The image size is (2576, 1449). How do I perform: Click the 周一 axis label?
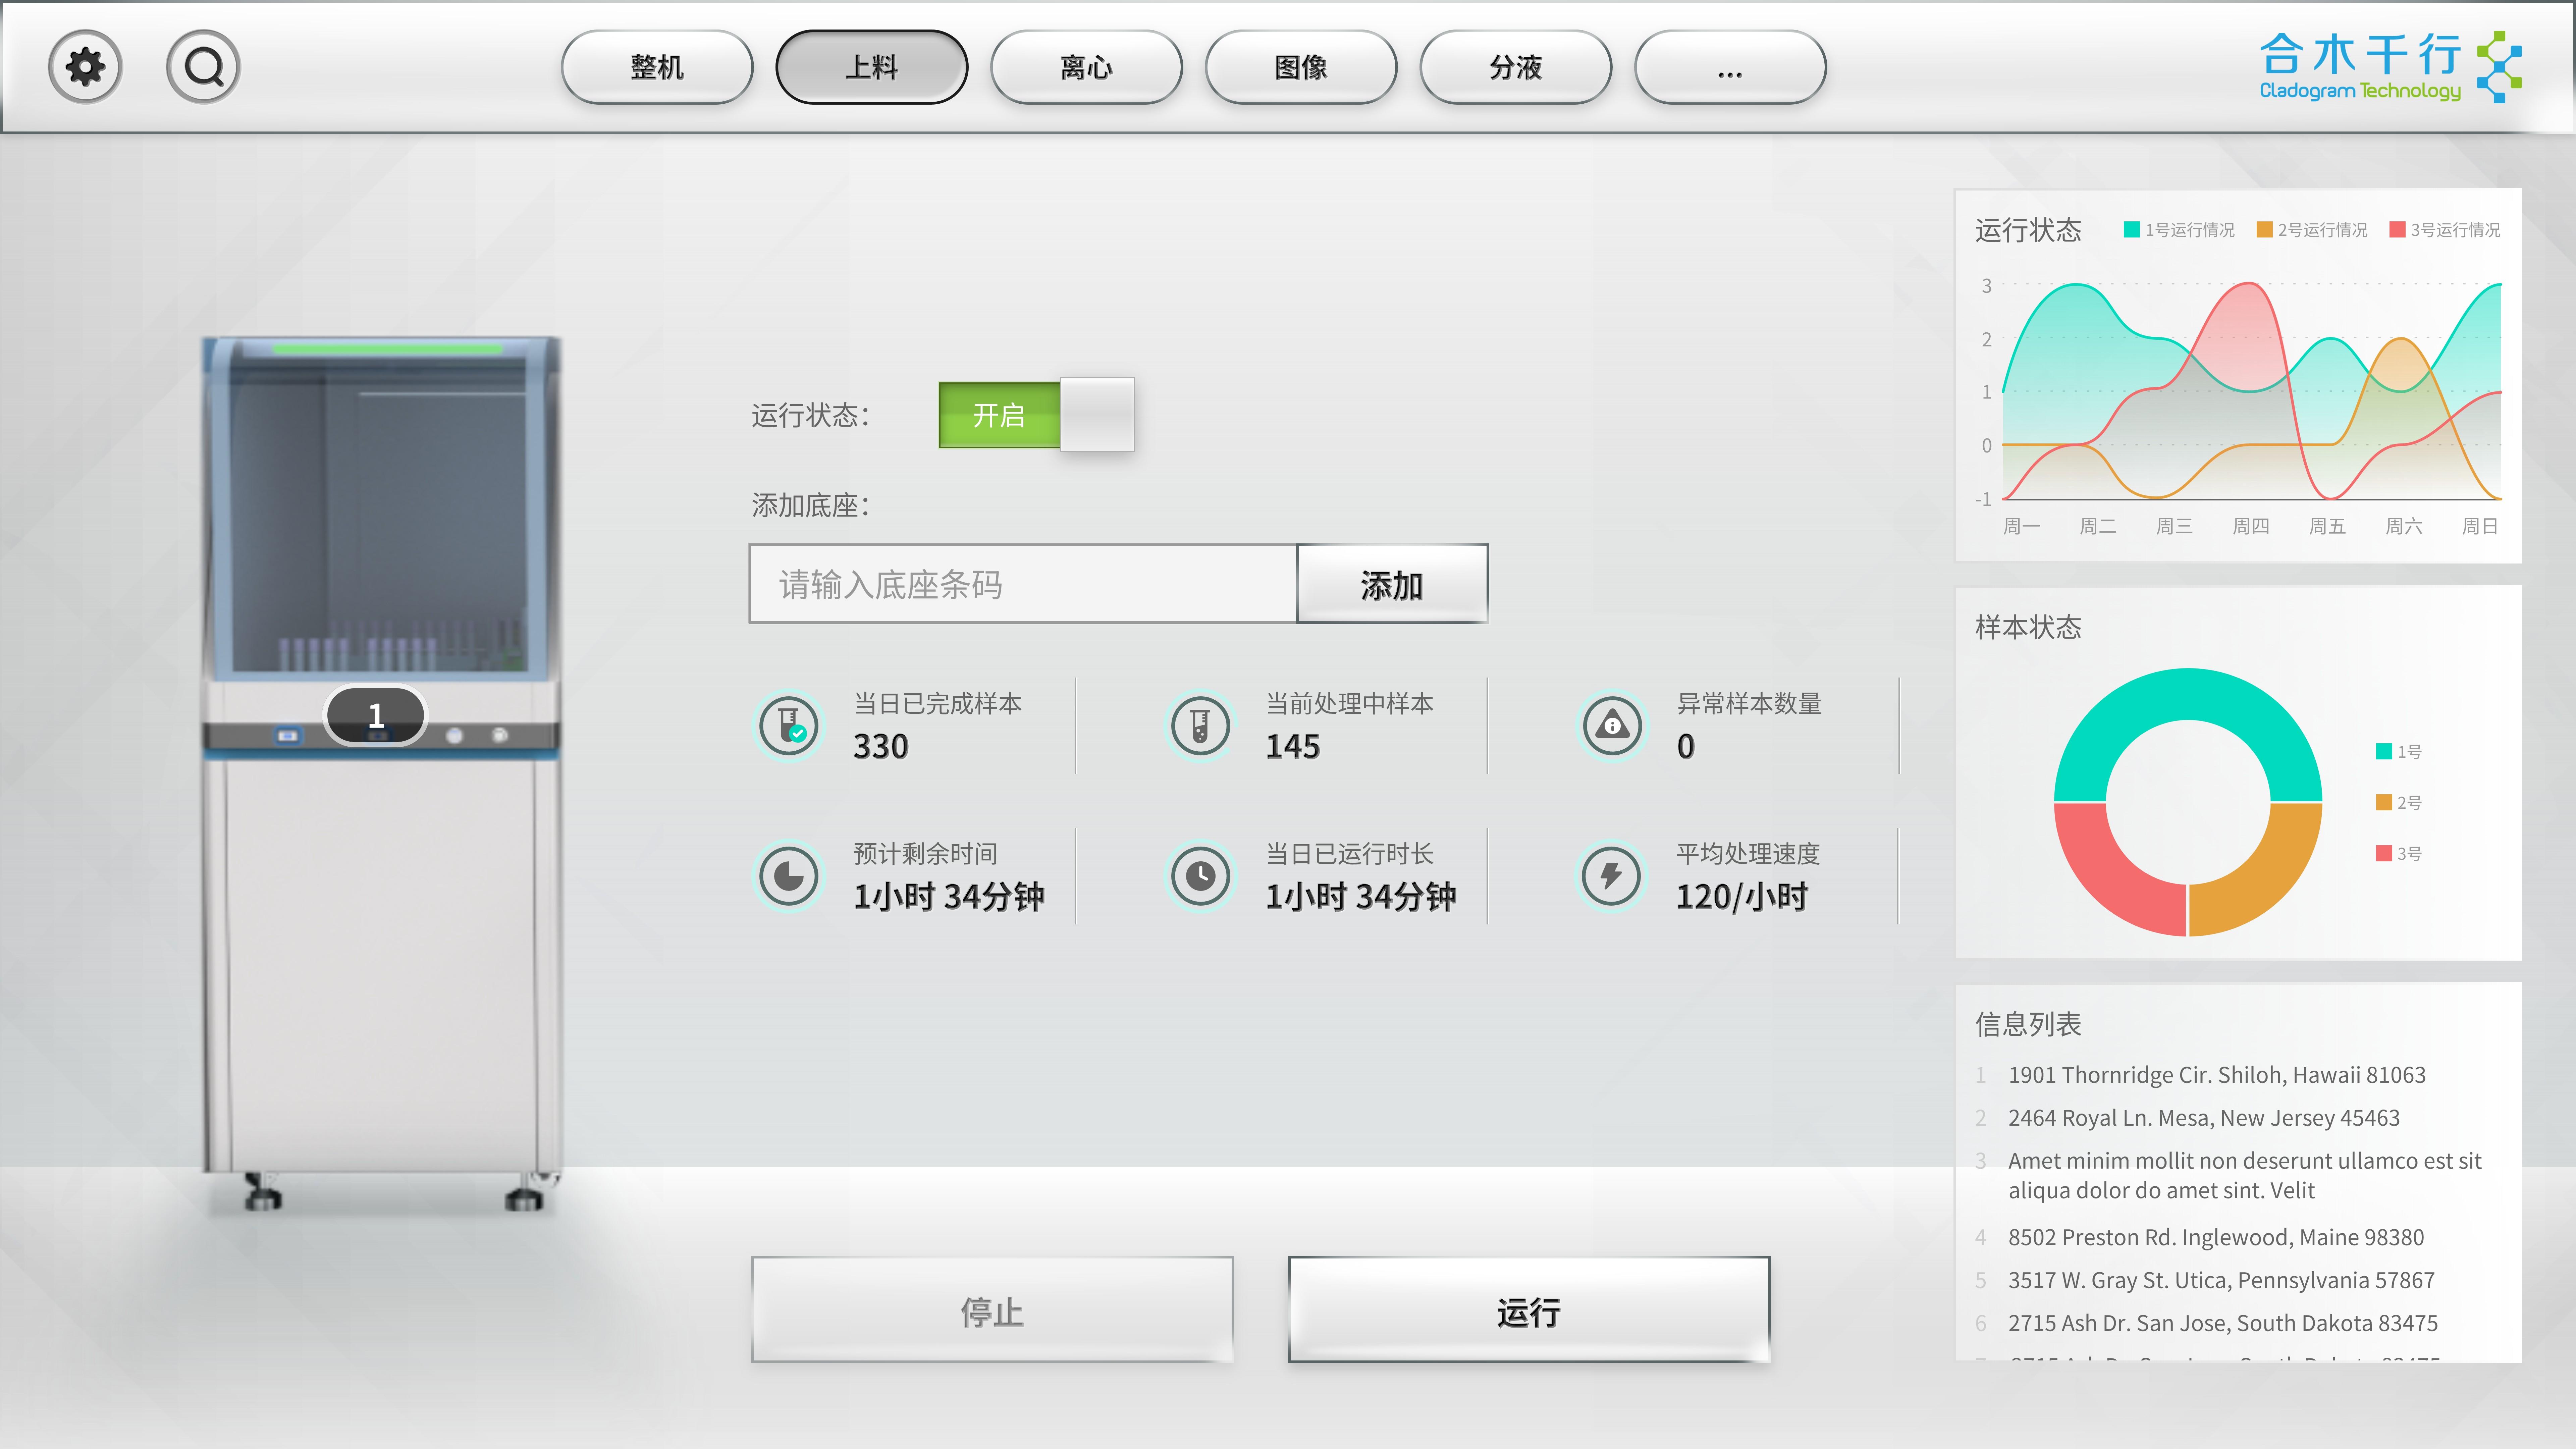point(2021,526)
